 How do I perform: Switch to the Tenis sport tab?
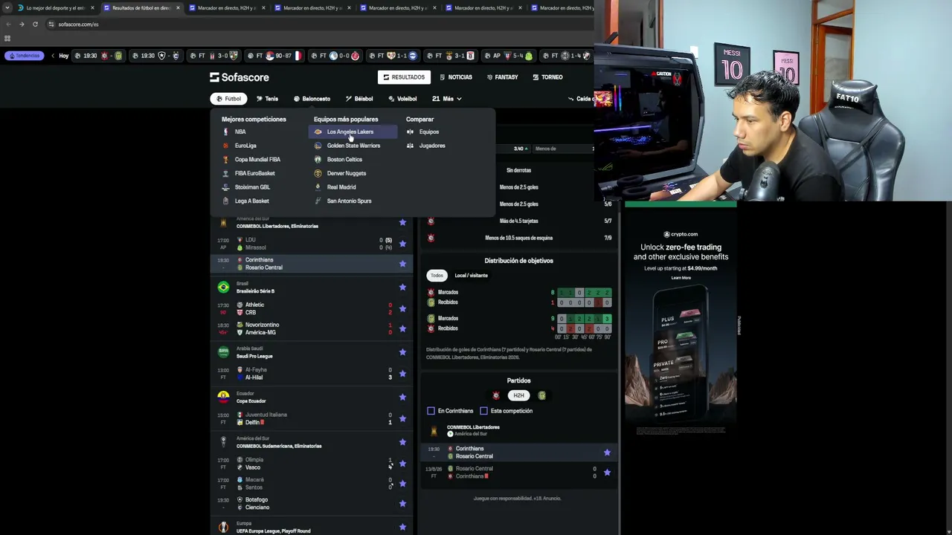267,99
